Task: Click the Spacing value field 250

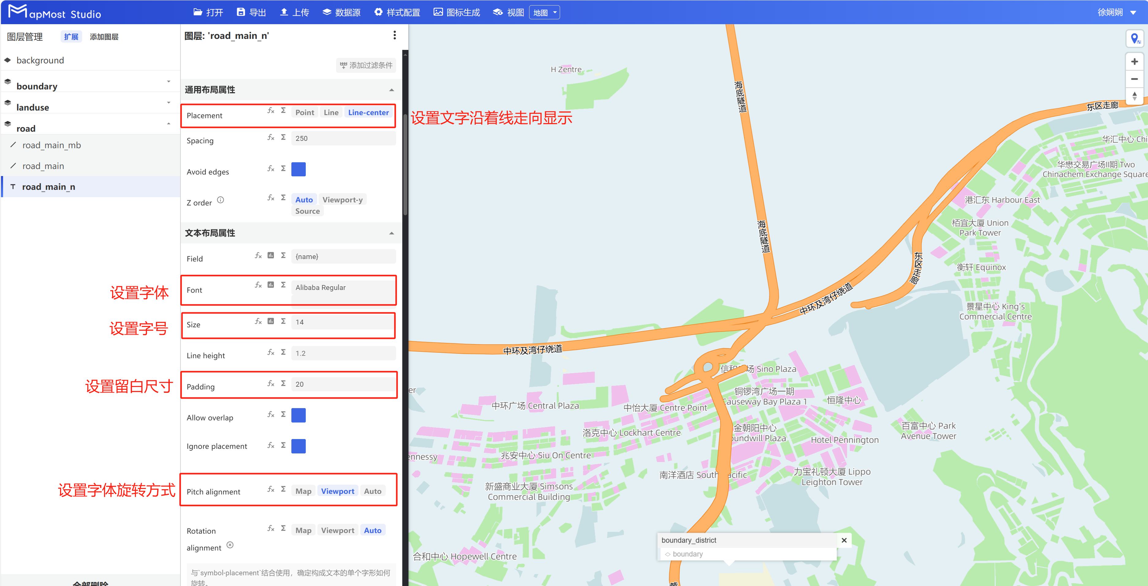Action: click(x=343, y=138)
